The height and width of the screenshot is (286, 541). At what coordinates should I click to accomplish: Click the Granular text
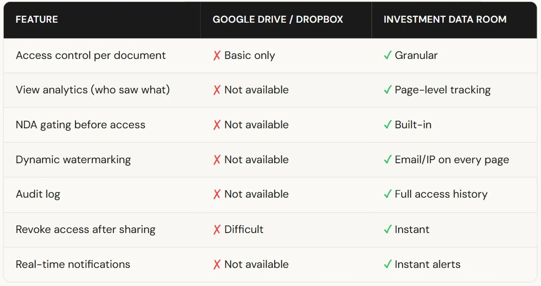coord(416,55)
